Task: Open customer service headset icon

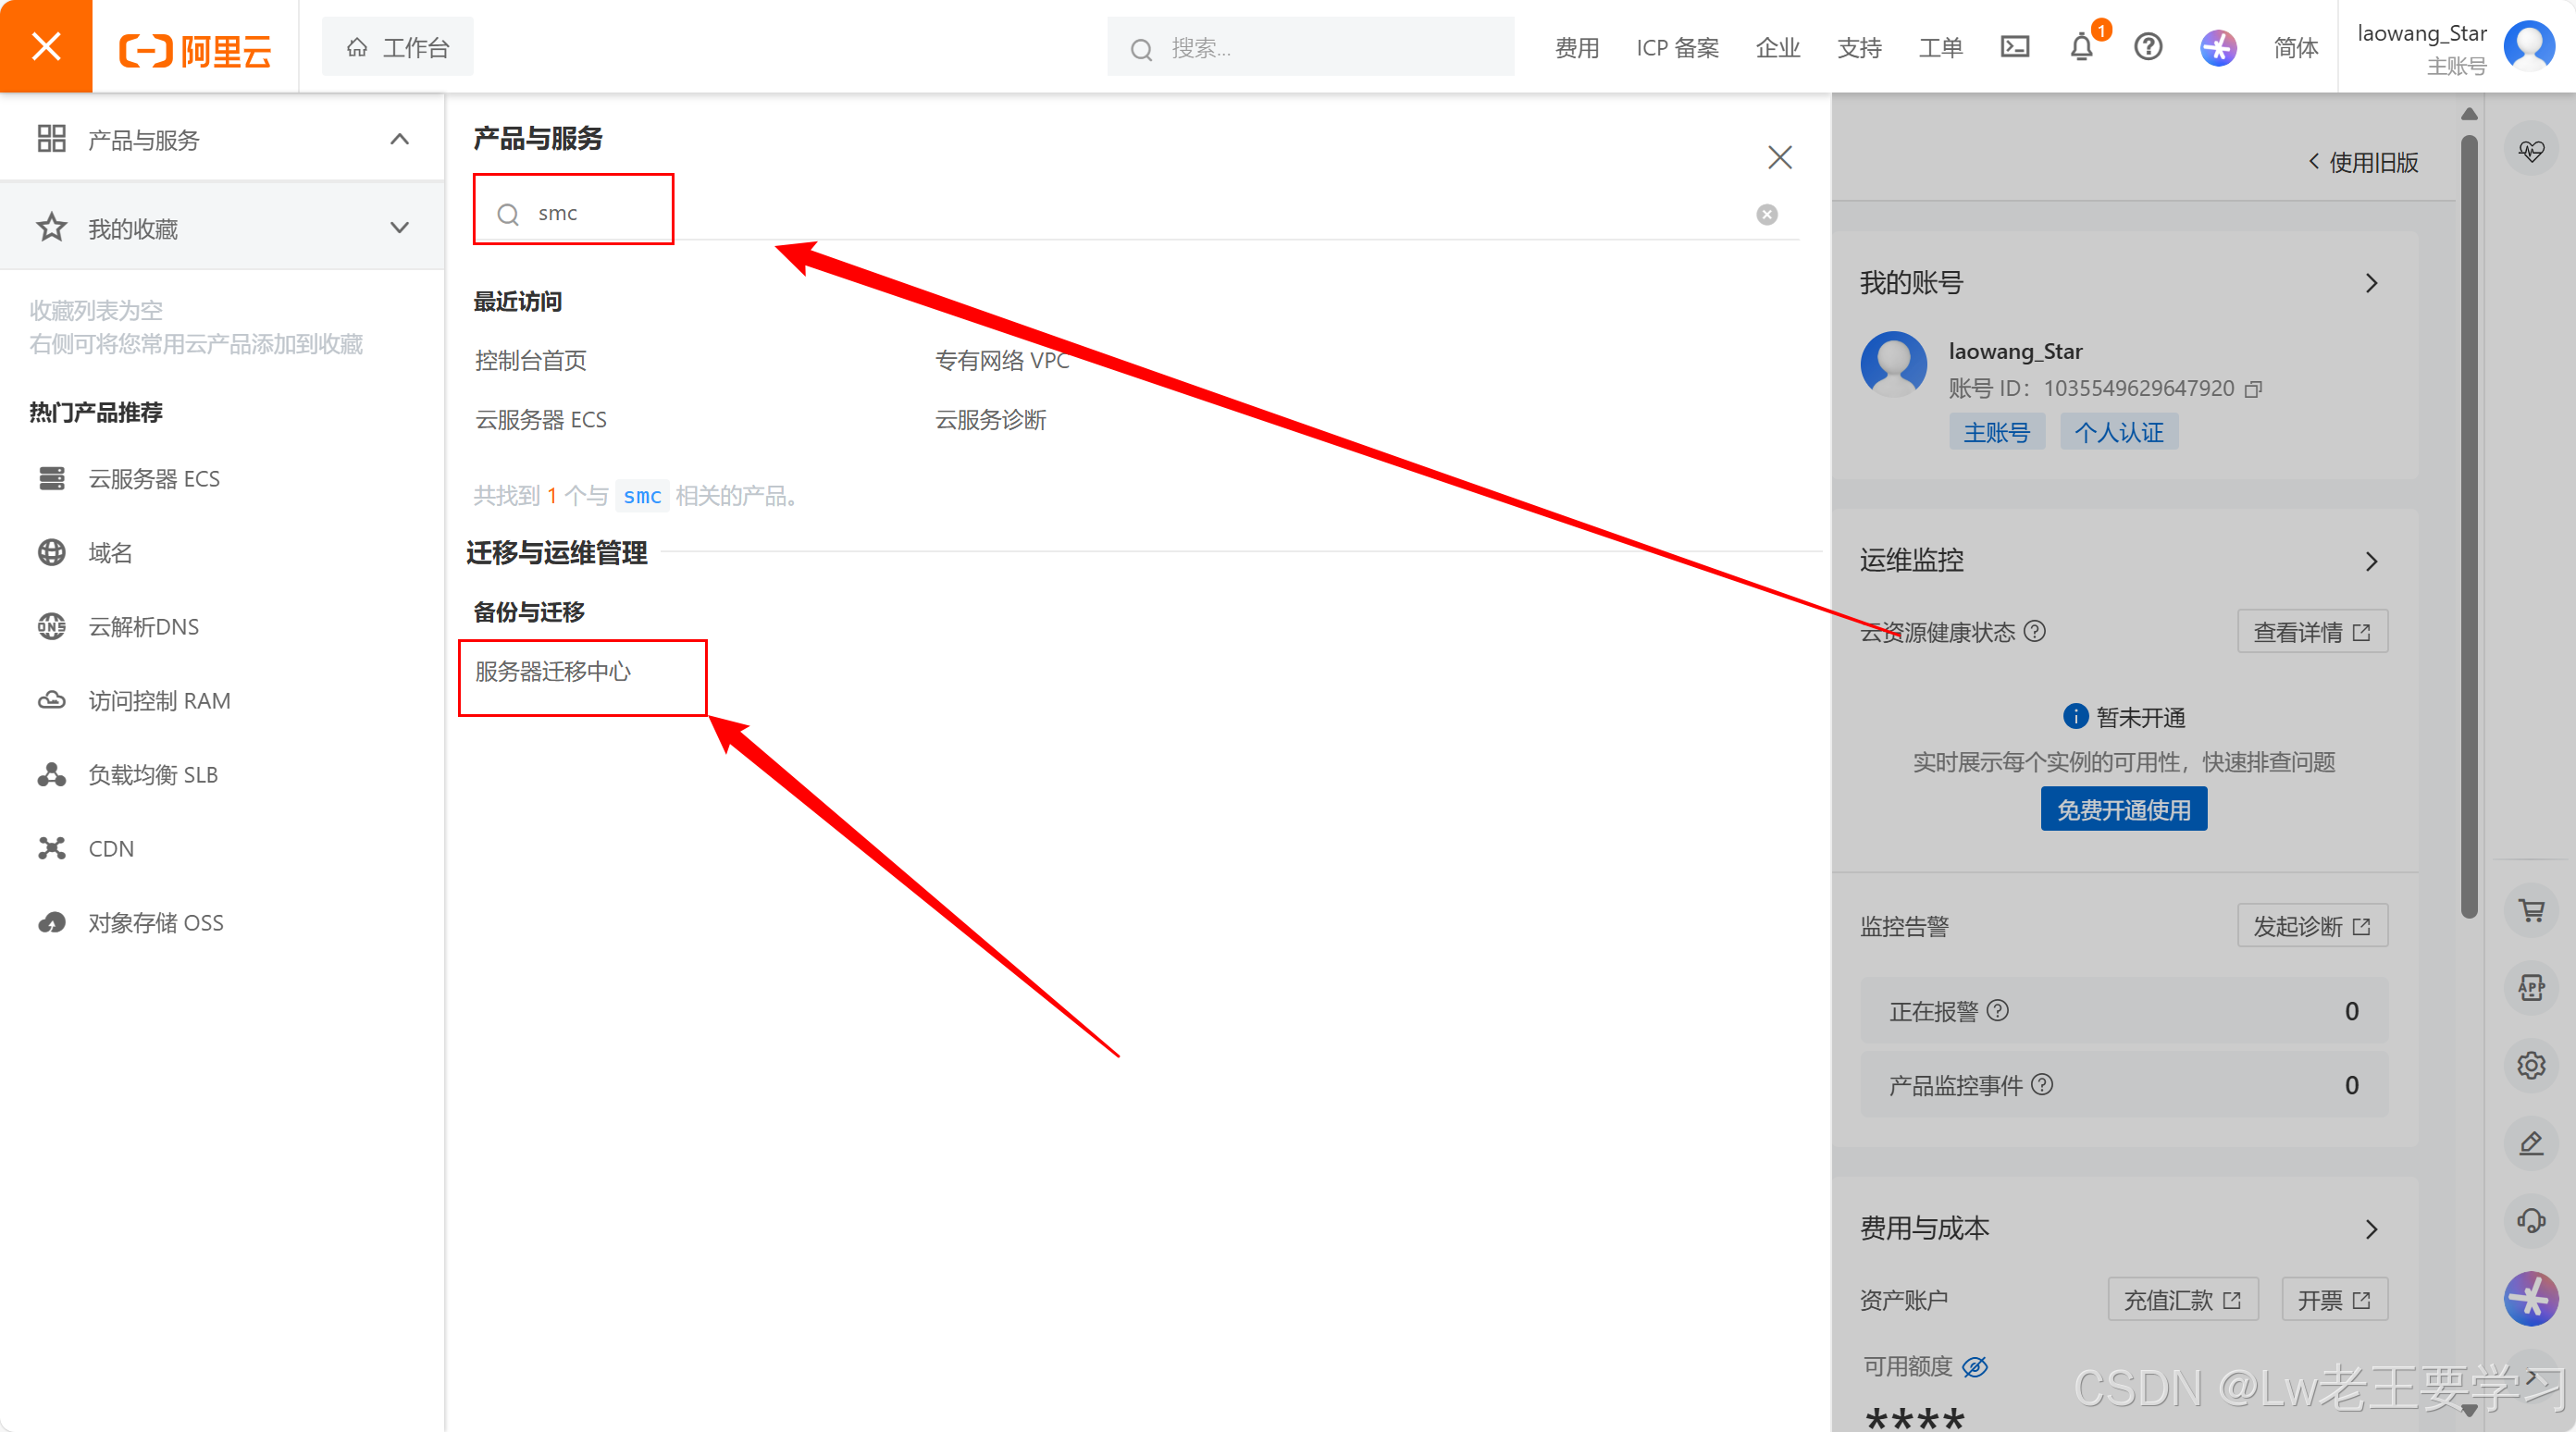Action: point(2531,1220)
